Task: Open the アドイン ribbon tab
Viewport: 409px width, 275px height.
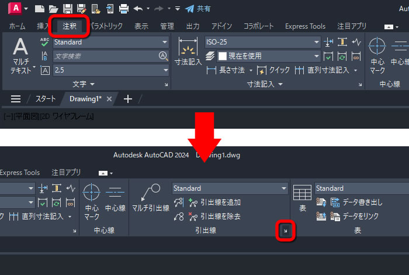Action: (x=221, y=26)
